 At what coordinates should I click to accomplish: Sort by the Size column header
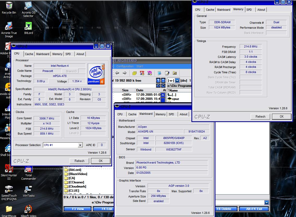128,90
